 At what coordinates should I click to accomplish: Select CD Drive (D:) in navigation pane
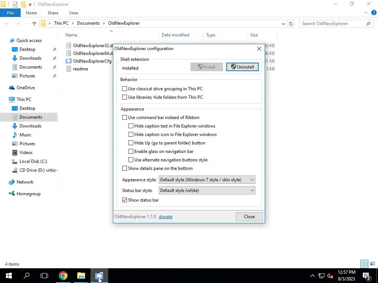(x=38, y=170)
